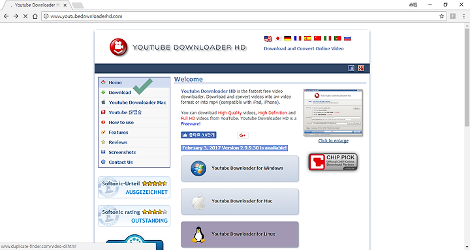The height and width of the screenshot is (250, 470).
Task: Click Youtube Downloader for Mac button
Action: pos(240,202)
